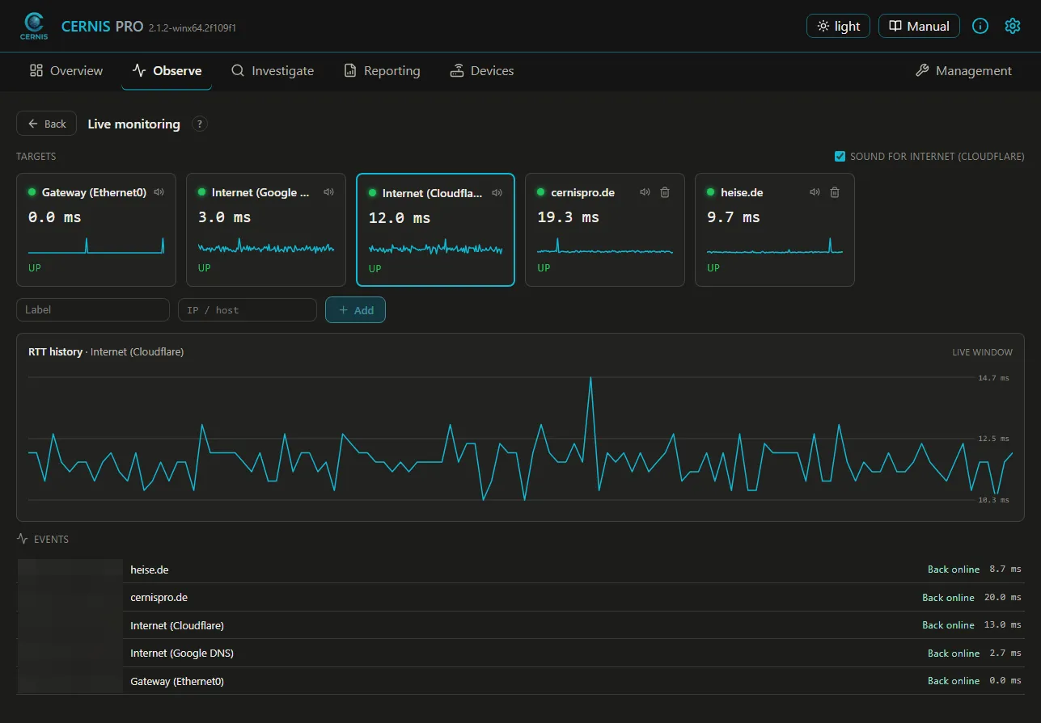Click the help question mark icon
This screenshot has width=1041, height=723.
pos(200,124)
